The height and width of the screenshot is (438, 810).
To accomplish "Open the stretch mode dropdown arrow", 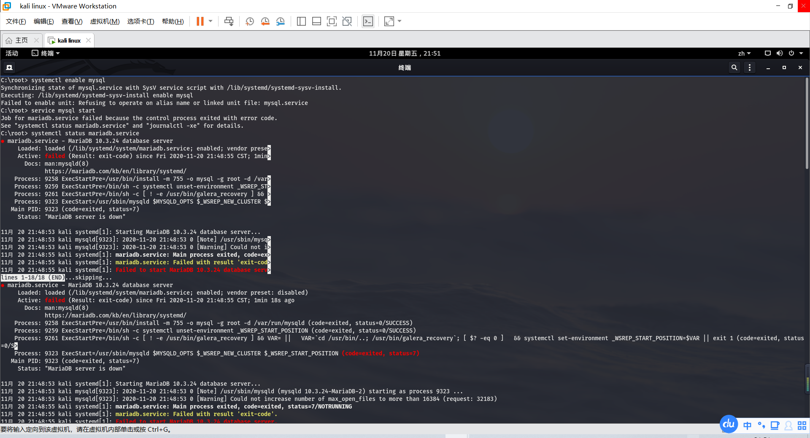I will click(x=400, y=21).
